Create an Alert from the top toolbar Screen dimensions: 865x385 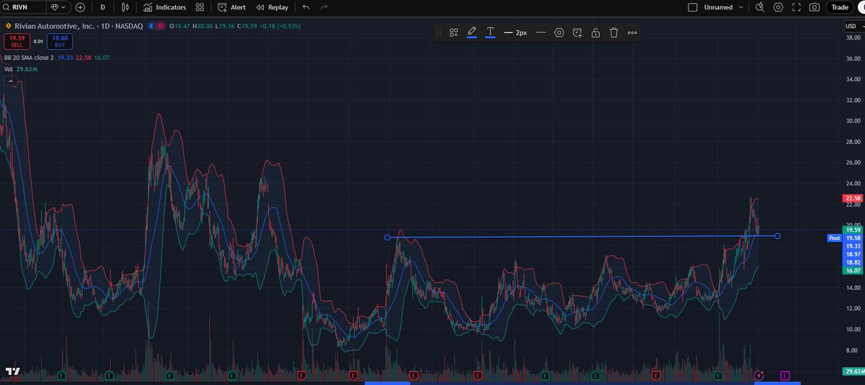[x=231, y=7]
